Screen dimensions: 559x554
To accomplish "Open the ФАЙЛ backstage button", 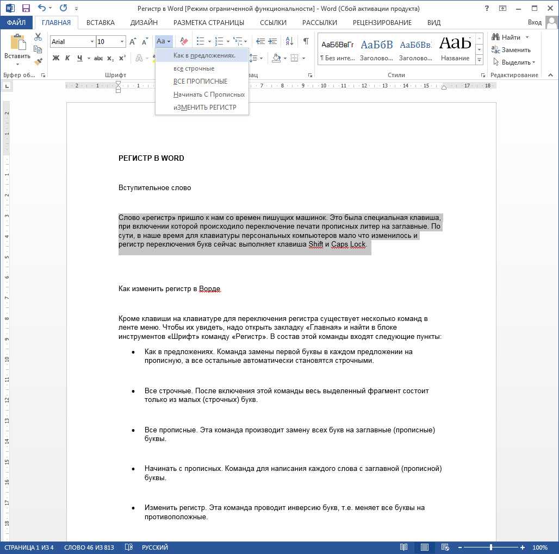I will (16, 22).
